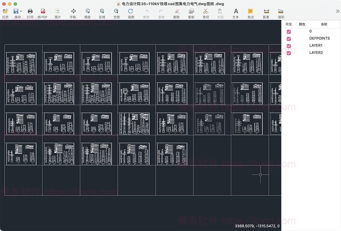This screenshot has height=231, width=341.
Task: Toggle visibility of layer 0
Action: coord(289,32)
